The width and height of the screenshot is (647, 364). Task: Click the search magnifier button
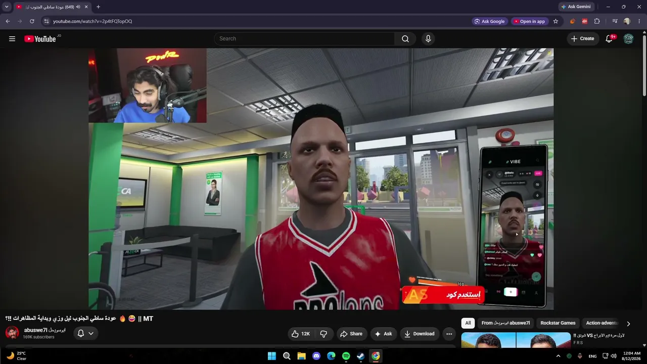pyautogui.click(x=405, y=39)
